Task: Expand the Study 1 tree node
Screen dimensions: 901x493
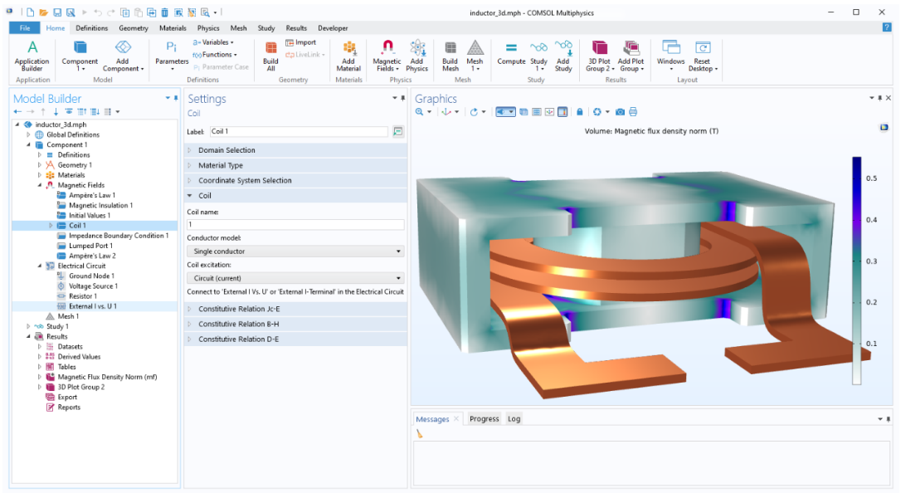Action: pyautogui.click(x=28, y=326)
